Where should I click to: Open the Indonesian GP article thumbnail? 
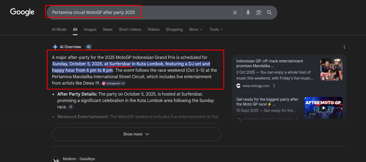point(331,70)
